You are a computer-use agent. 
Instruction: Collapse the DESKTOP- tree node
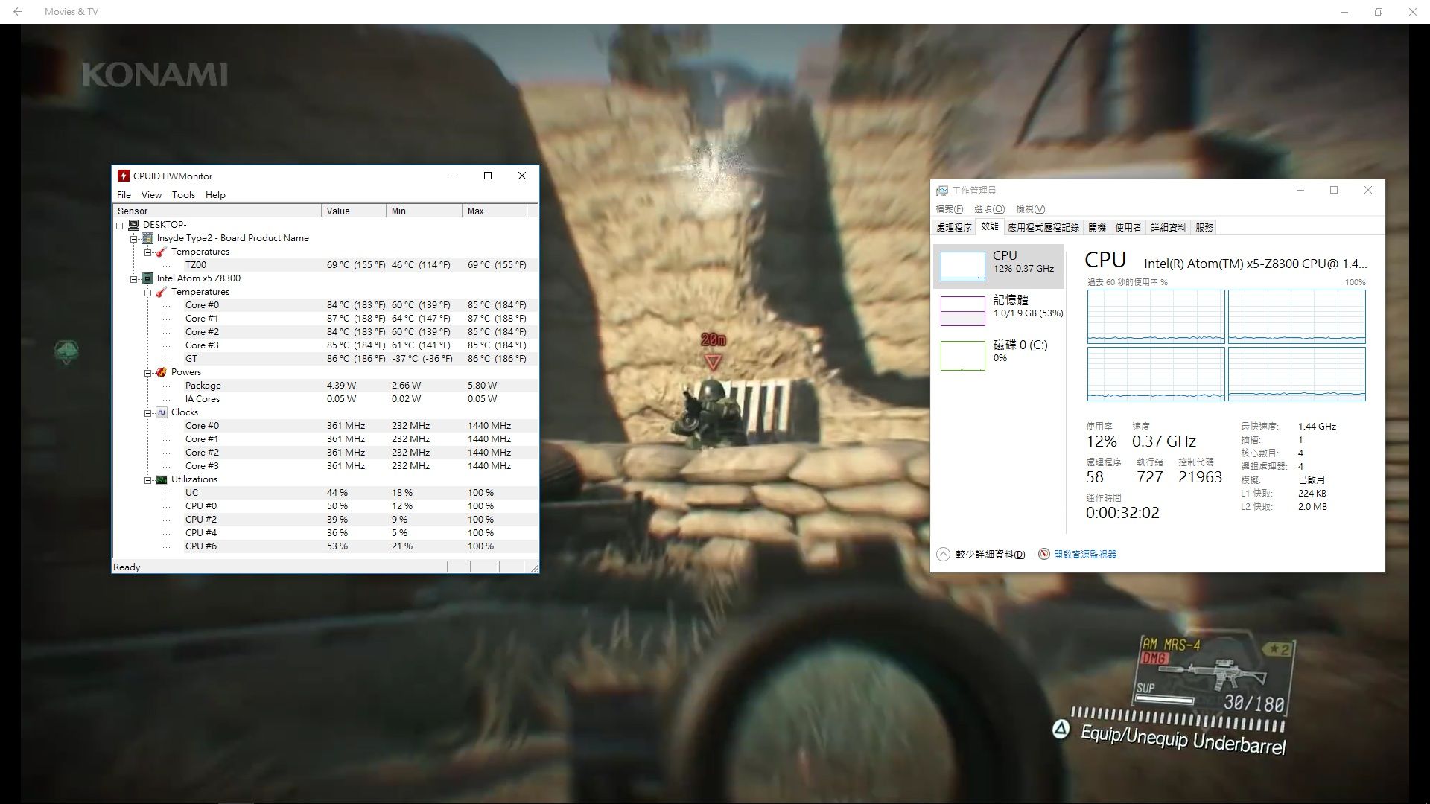(x=120, y=225)
